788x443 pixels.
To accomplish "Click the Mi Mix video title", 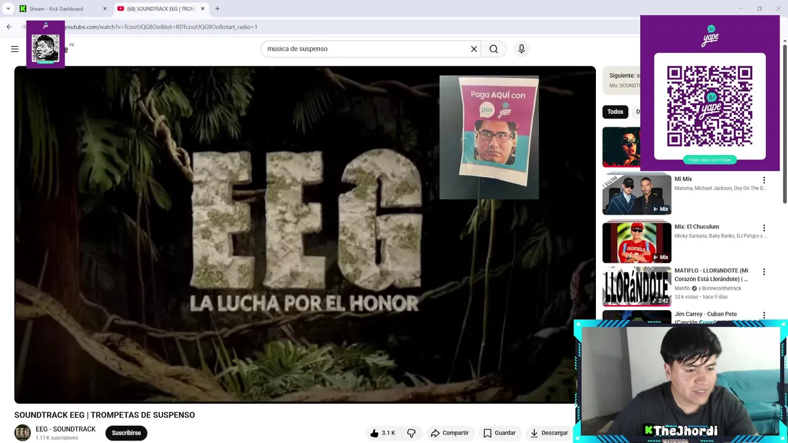I will click(x=683, y=179).
